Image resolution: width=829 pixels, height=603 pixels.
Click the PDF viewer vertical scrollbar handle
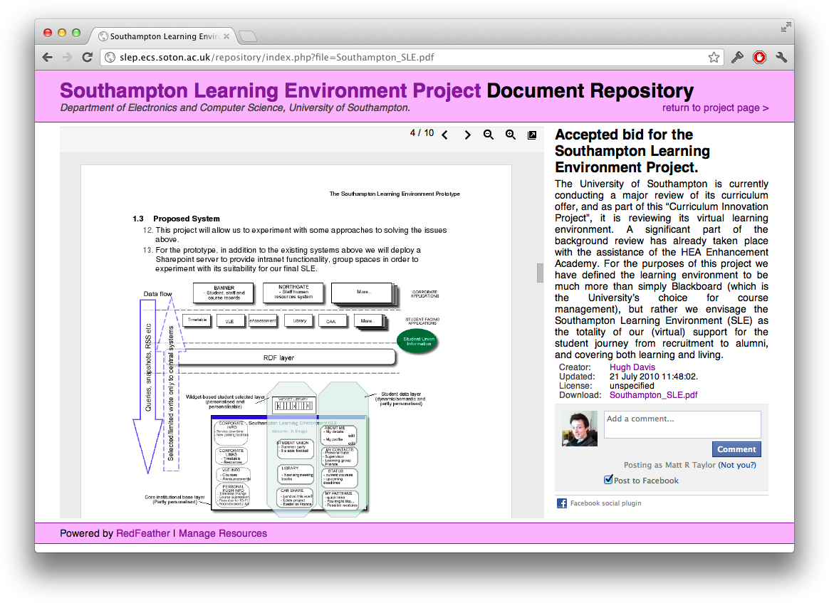[540, 273]
